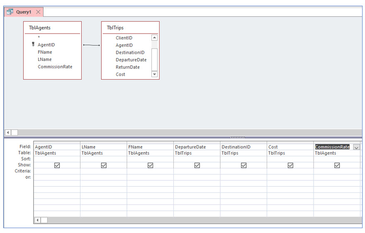Click the AgentID primary key icon
Viewport: 365px width, 233px height.
coord(33,44)
